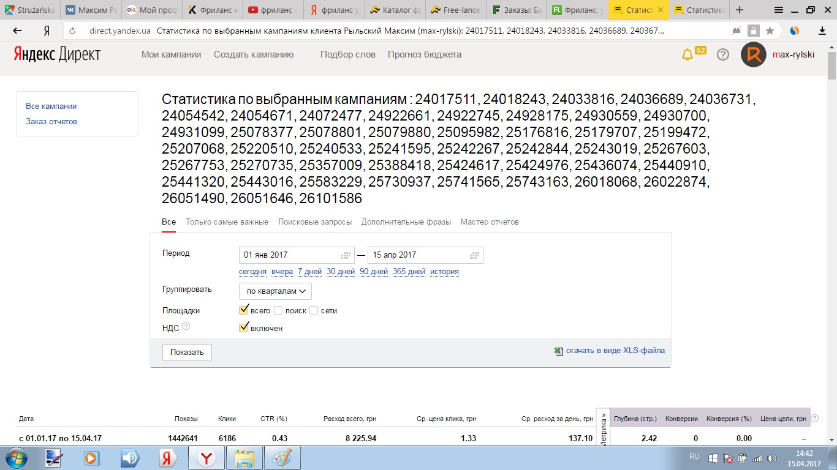Open "Мои кампании" in top navigation
This screenshot has width=837, height=470.
coord(172,54)
